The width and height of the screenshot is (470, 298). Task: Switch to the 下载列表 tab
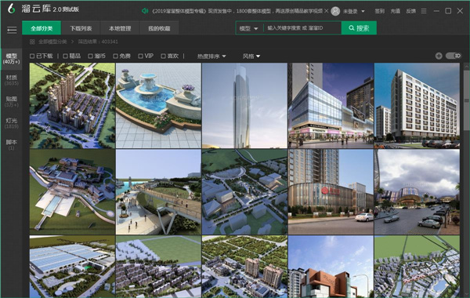pyautogui.click(x=81, y=28)
